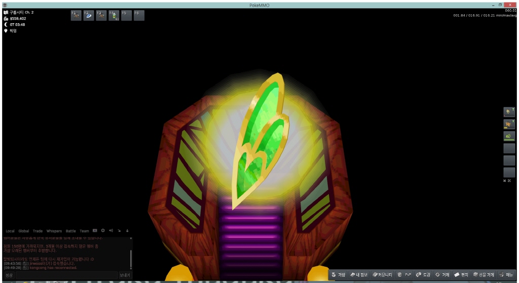Click the chat message input field
The height and width of the screenshot is (283, 519).
[x=66, y=275]
